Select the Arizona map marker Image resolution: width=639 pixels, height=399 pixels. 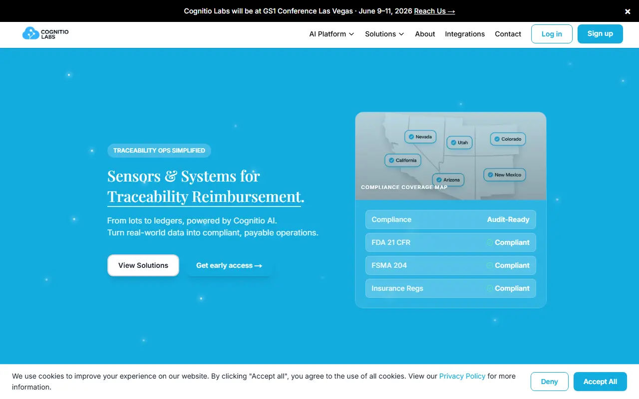click(448, 180)
